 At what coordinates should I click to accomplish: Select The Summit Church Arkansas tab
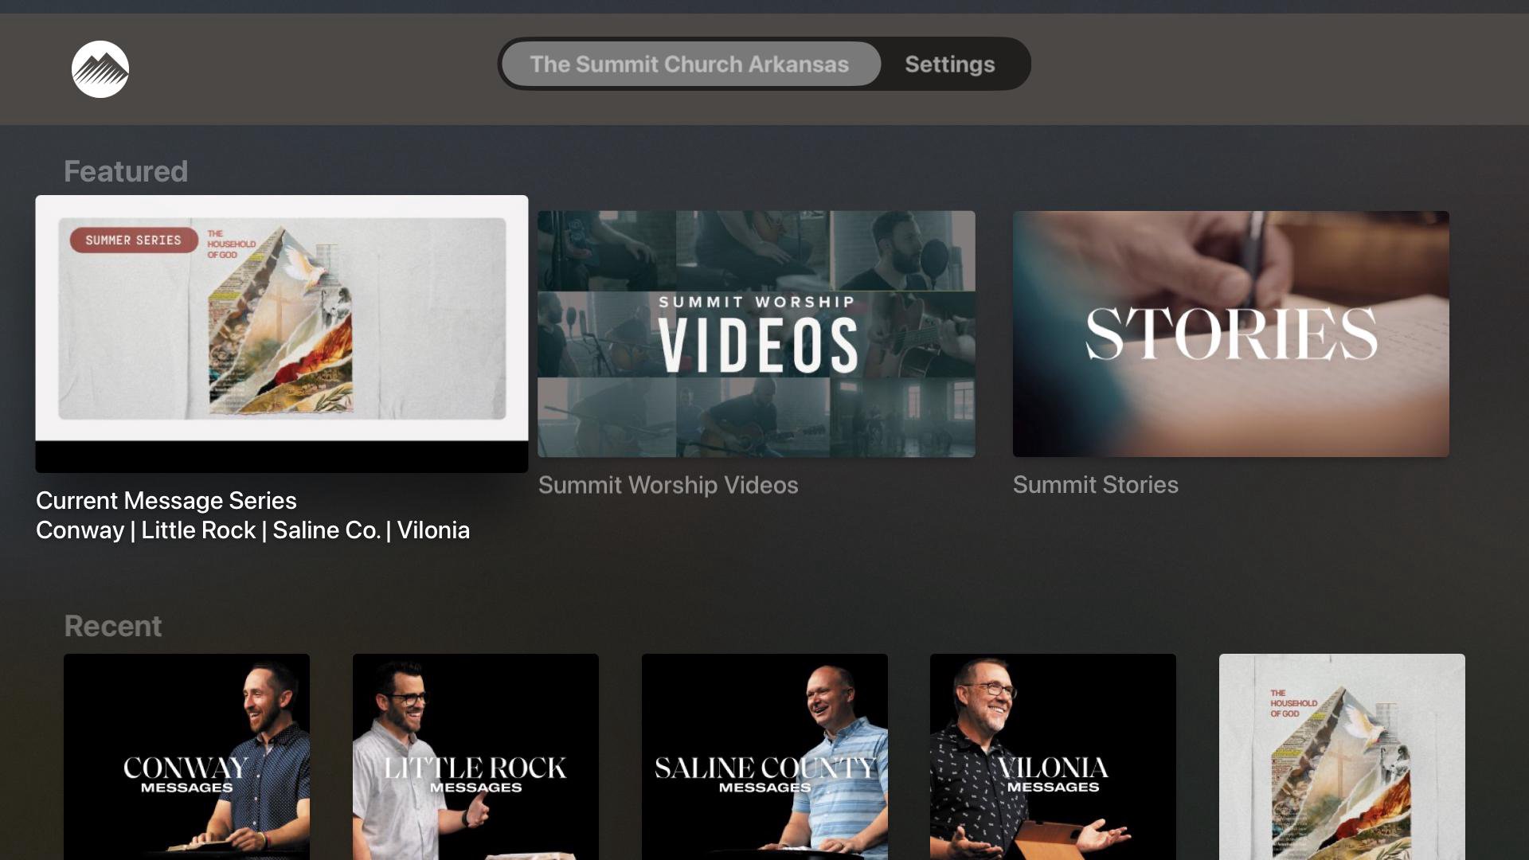[690, 64]
